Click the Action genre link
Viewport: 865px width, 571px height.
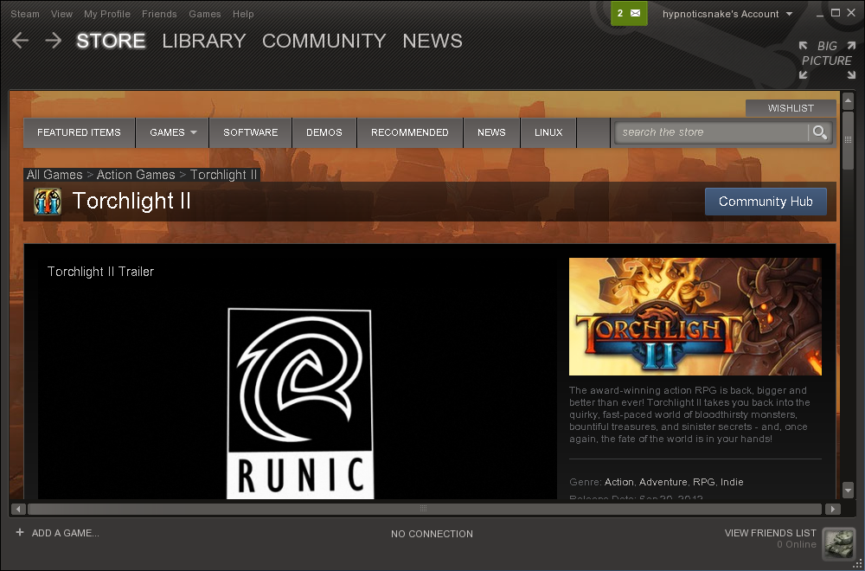tap(619, 482)
